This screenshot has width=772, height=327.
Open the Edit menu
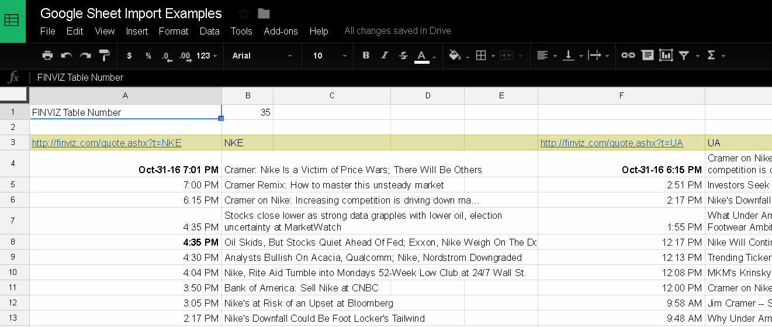pyautogui.click(x=75, y=31)
